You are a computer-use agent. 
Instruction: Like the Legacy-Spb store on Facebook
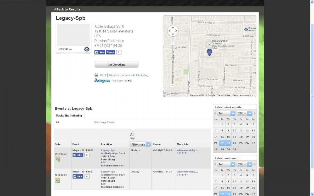100,52
